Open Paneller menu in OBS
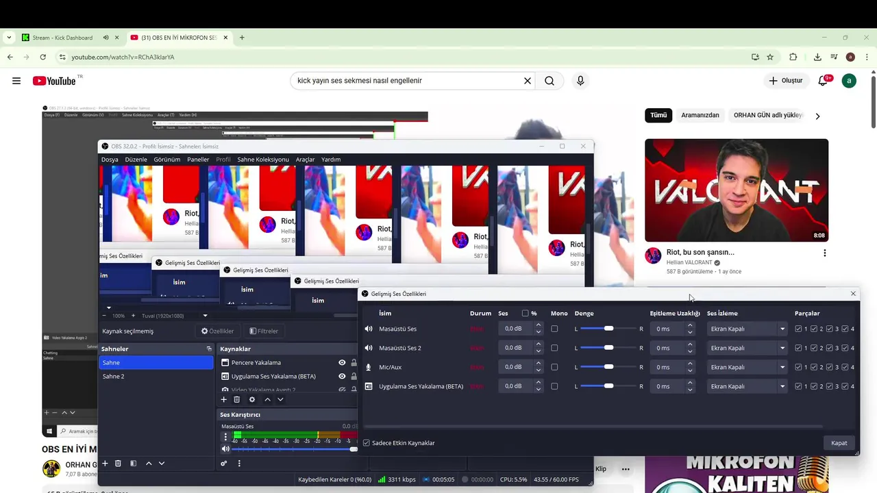The image size is (877, 493). click(x=198, y=160)
